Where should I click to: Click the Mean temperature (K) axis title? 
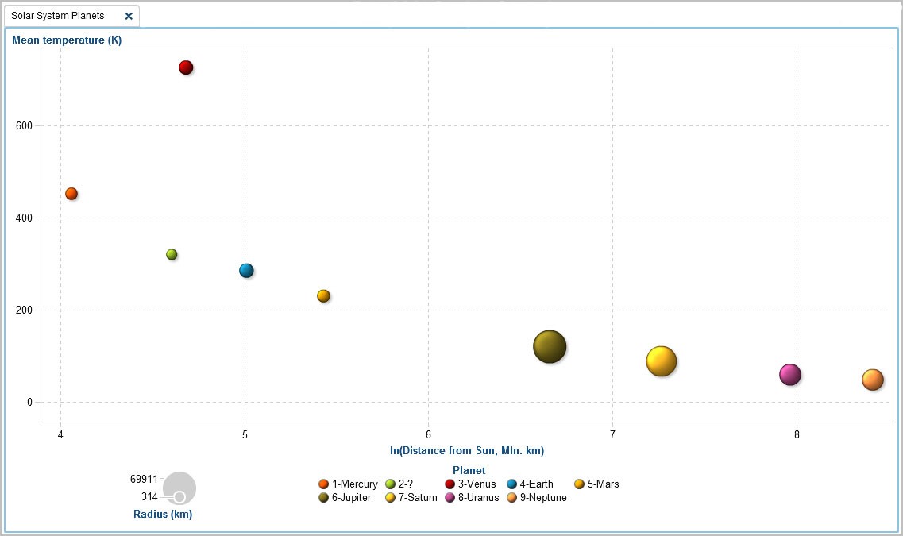(x=67, y=40)
